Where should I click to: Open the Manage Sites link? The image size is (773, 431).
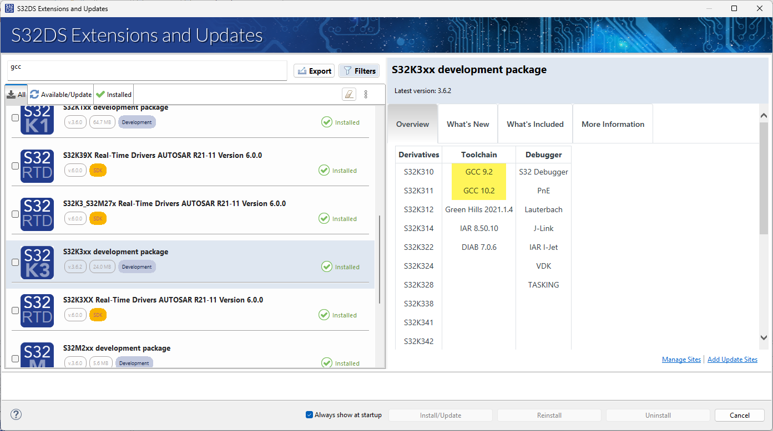[681, 360]
